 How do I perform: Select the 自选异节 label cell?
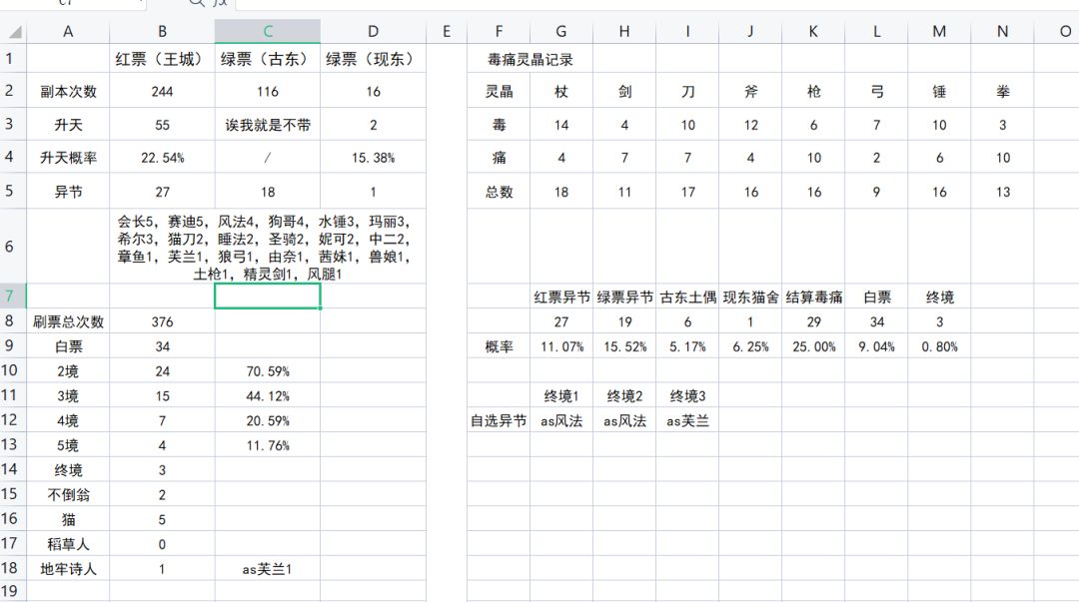click(499, 421)
